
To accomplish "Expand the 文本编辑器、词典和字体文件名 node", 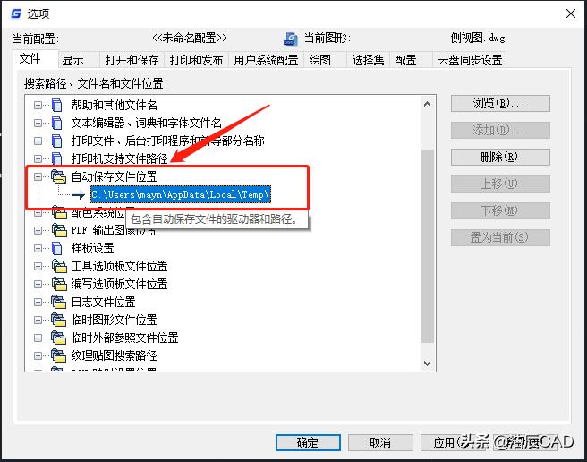I will pos(38,123).
